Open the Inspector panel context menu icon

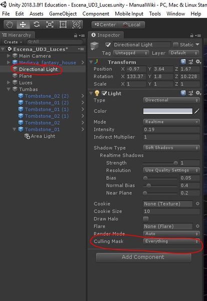[x=198, y=36]
